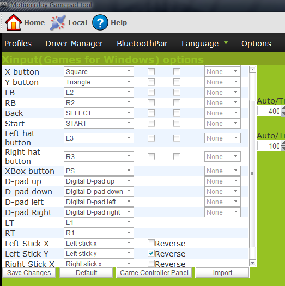Click the vertical scrollbar thumb
This screenshot has height=286, width=285.
252,173
